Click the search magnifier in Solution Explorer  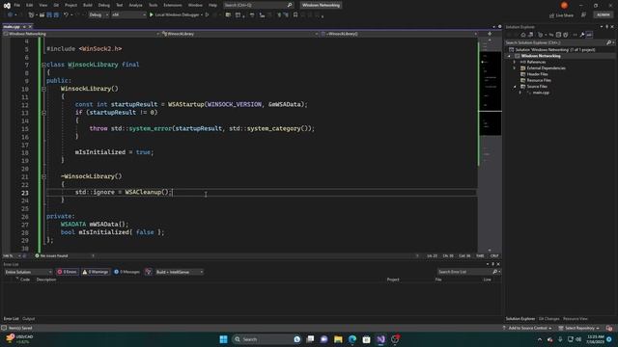click(x=609, y=42)
